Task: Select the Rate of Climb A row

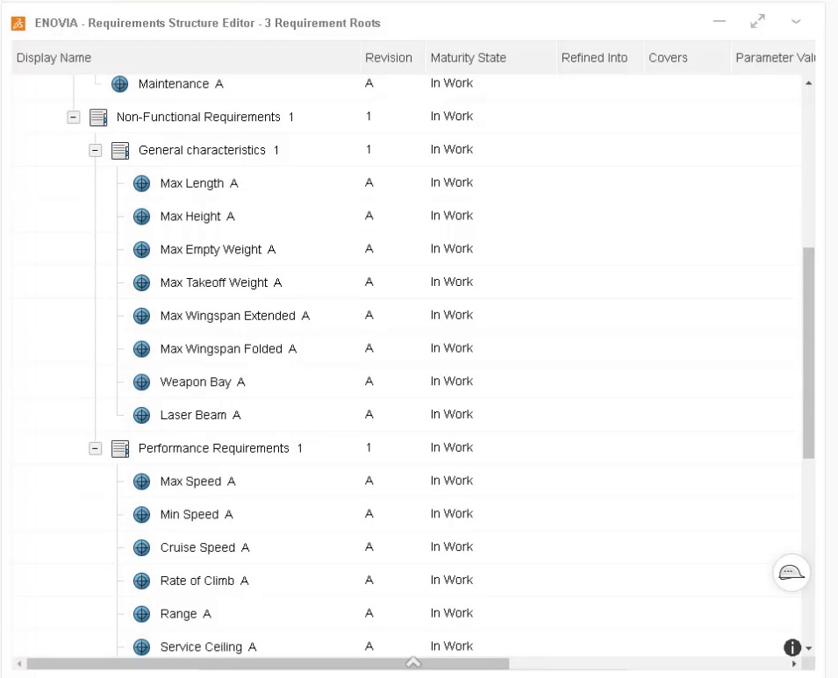Action: tap(406, 581)
